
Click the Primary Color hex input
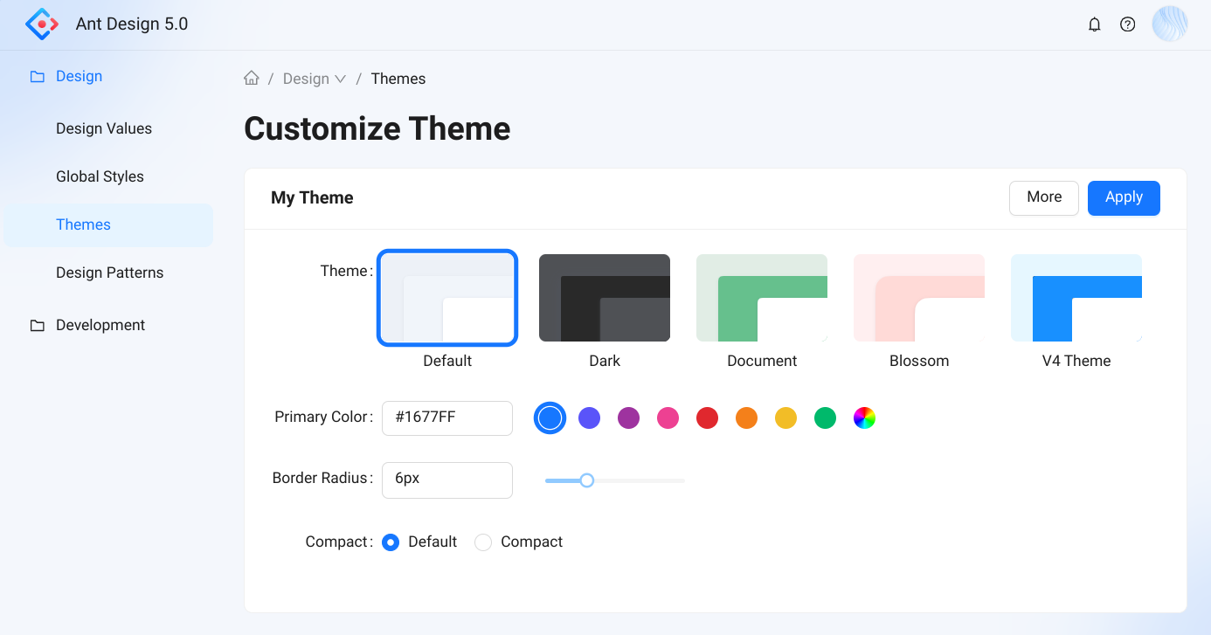(x=447, y=418)
